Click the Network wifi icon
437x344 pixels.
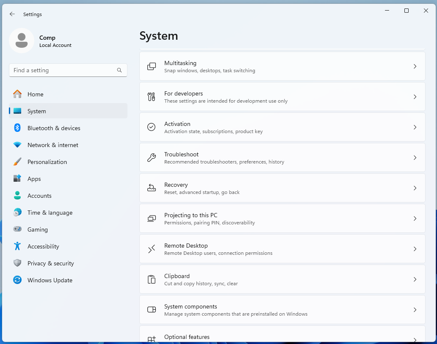[17, 145]
